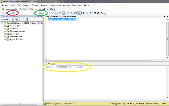The image size is (169, 106).
Task: Click the open file folder icon
Action: pyautogui.click(x=40, y=9)
